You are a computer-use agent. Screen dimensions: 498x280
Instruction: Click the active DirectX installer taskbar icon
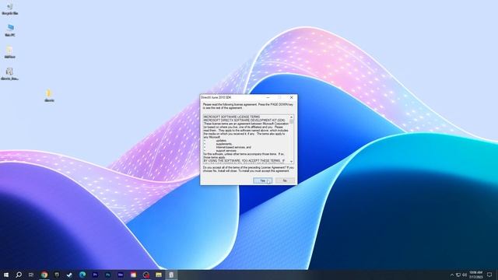pos(171,275)
